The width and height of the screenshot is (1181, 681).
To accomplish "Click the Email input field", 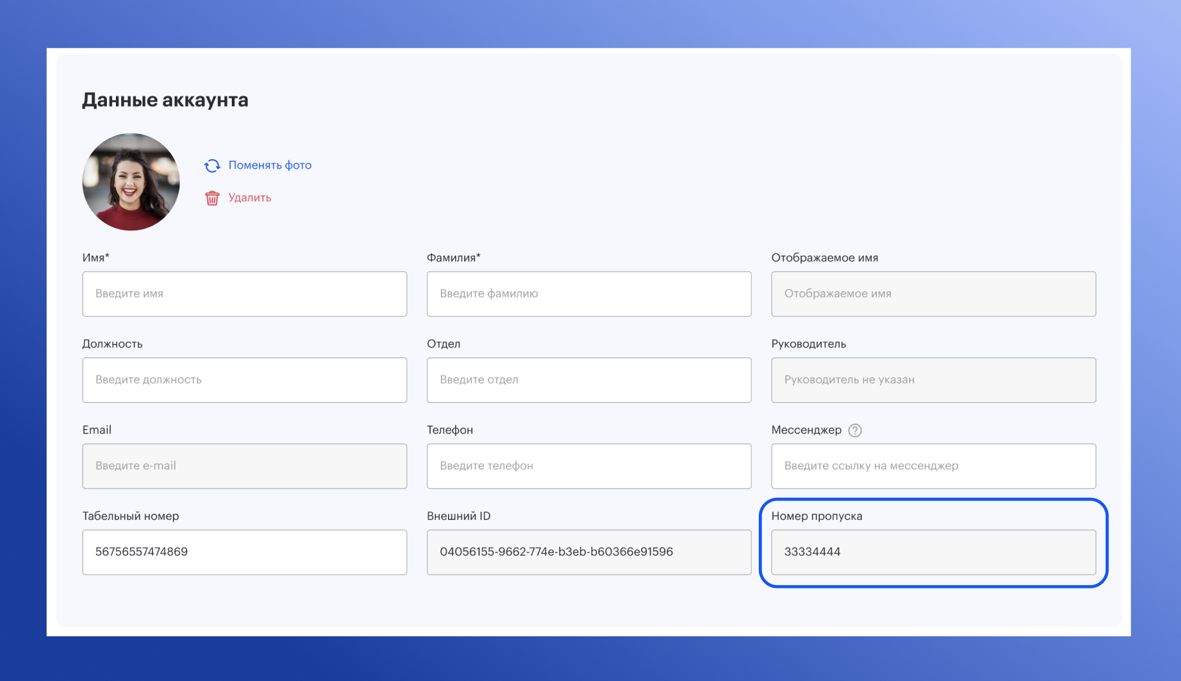I will point(245,466).
